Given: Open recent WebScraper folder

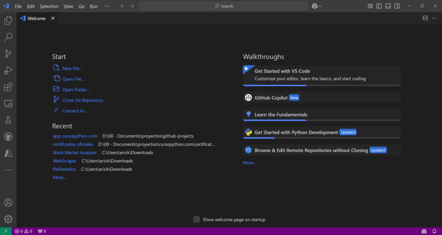Looking at the screenshot, I should pos(65,161).
